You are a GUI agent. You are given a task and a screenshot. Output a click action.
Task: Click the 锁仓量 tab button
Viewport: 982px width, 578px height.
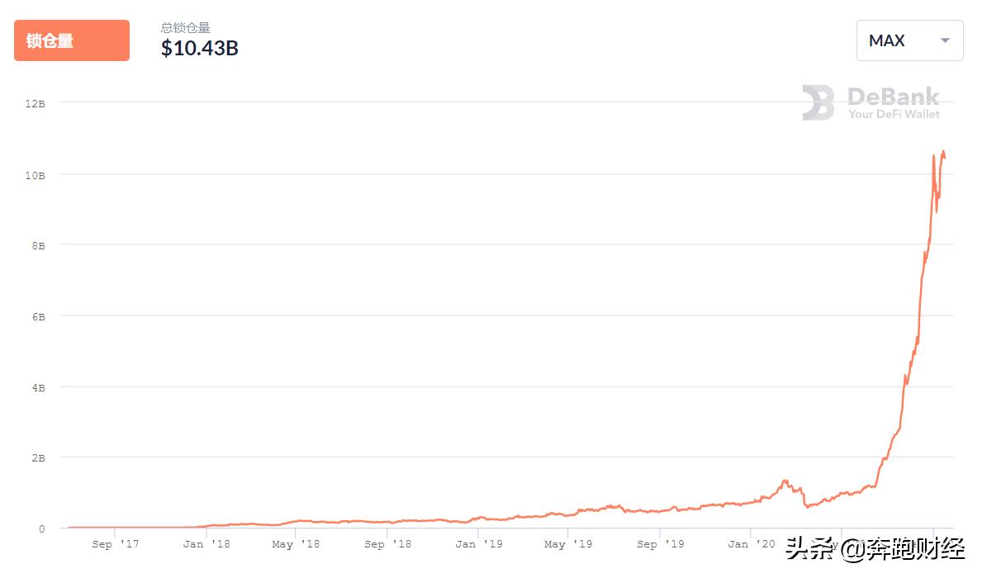pyautogui.click(x=71, y=40)
